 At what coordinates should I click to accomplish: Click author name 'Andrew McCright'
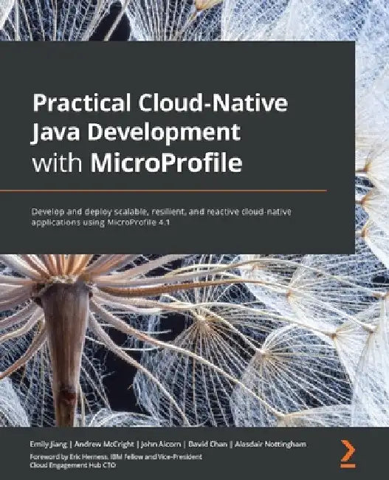click(x=104, y=444)
